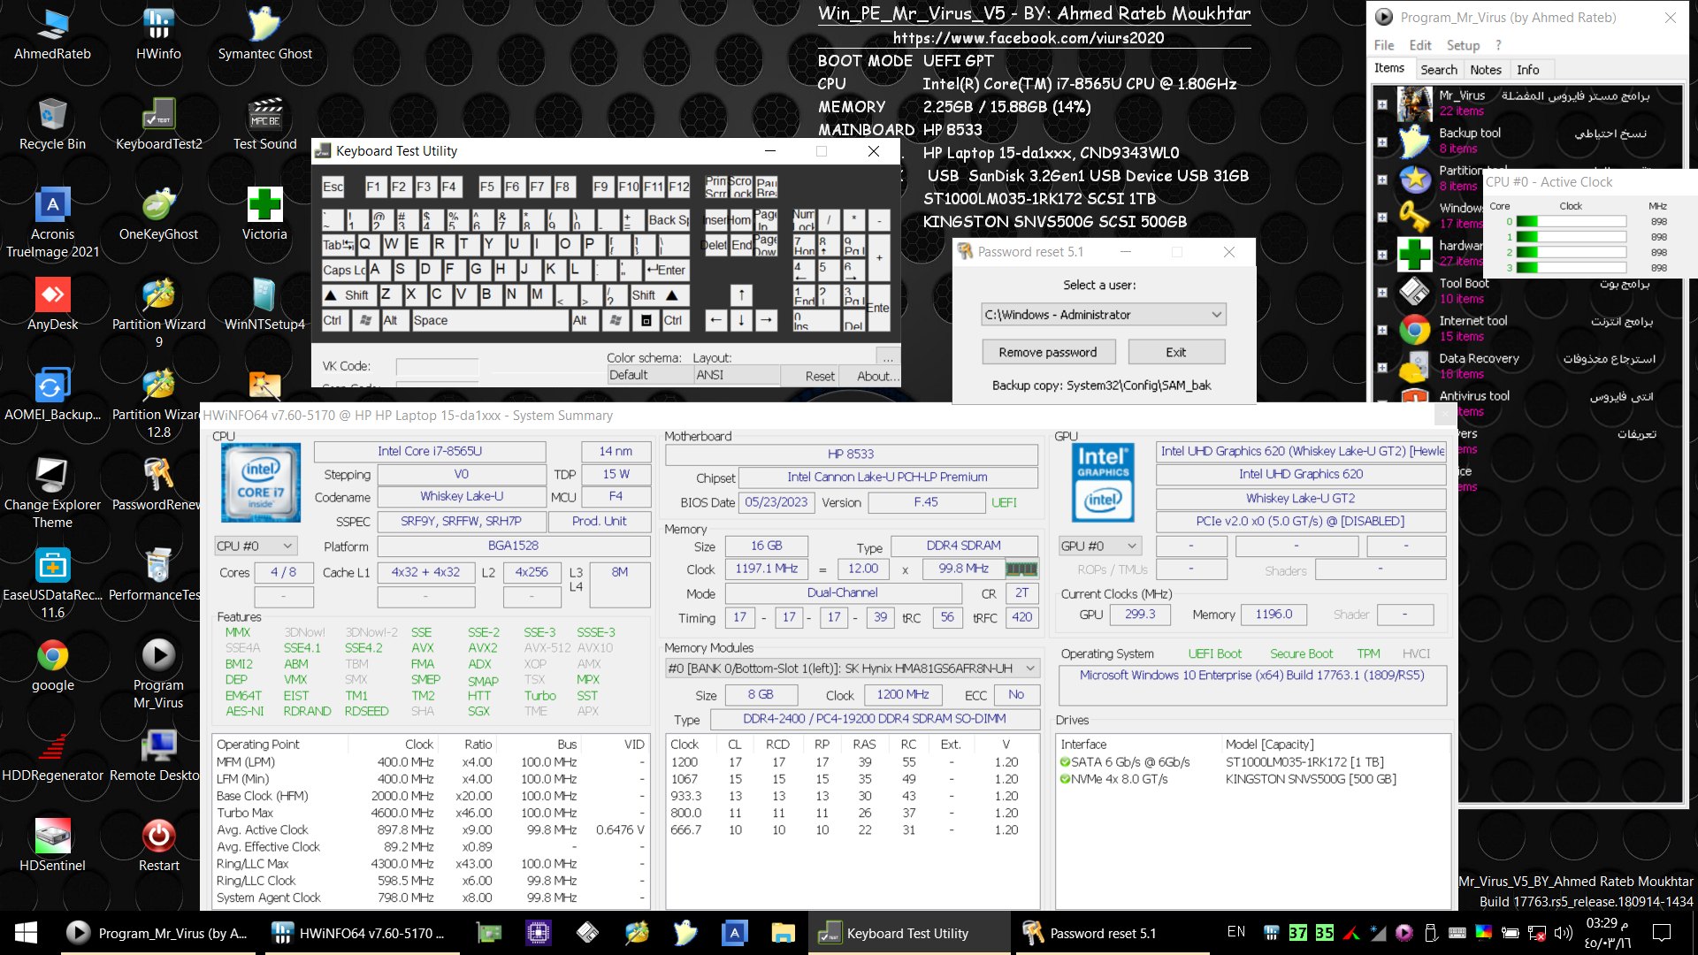The image size is (1698, 955).
Task: Open Symantec Ghost desktop icon
Action: point(264,34)
